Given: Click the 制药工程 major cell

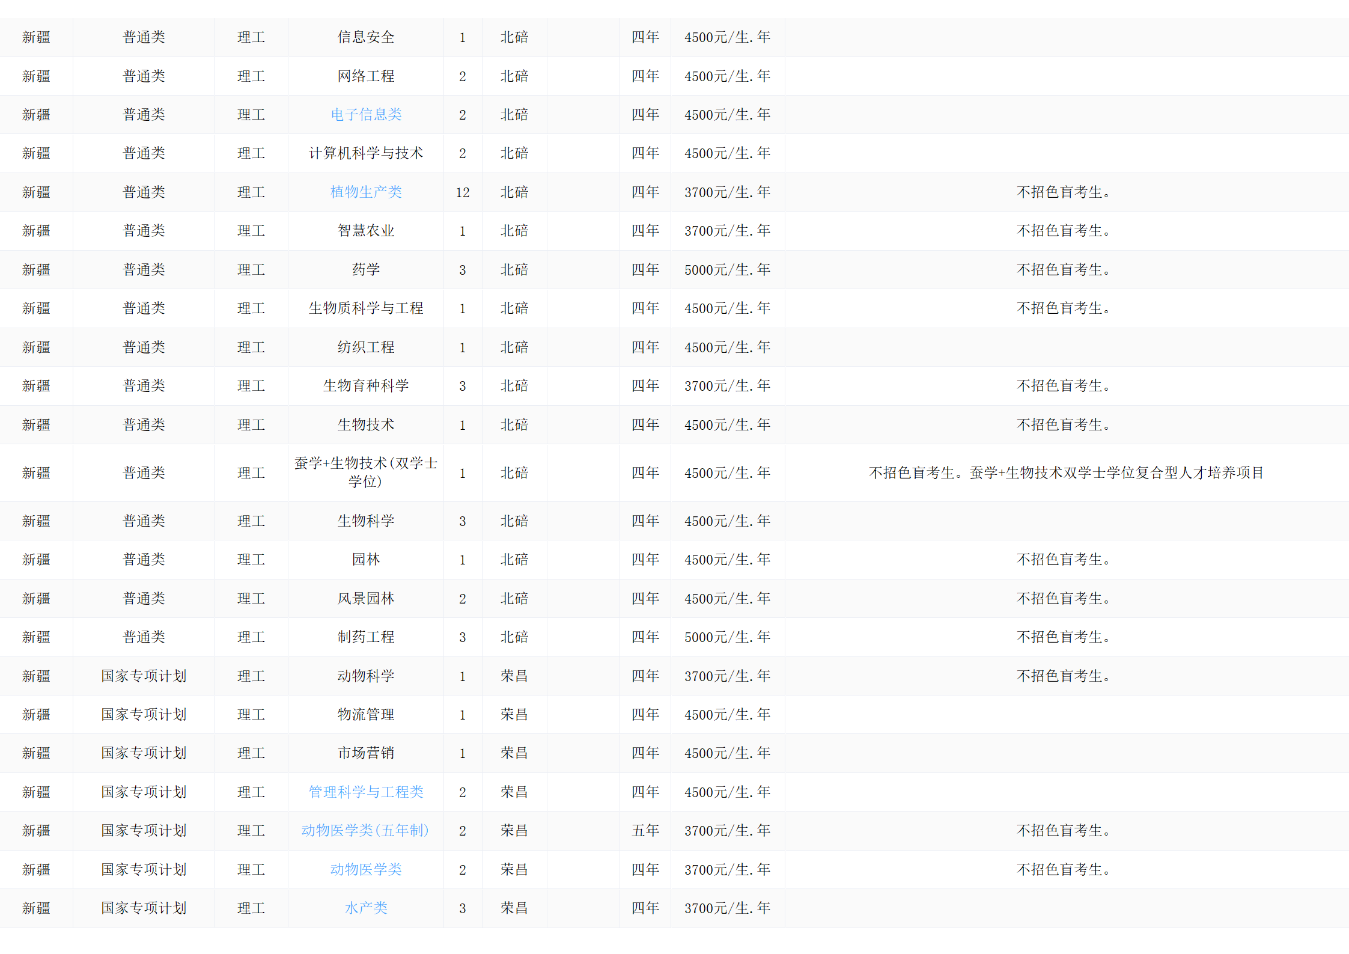Looking at the screenshot, I should (x=366, y=637).
